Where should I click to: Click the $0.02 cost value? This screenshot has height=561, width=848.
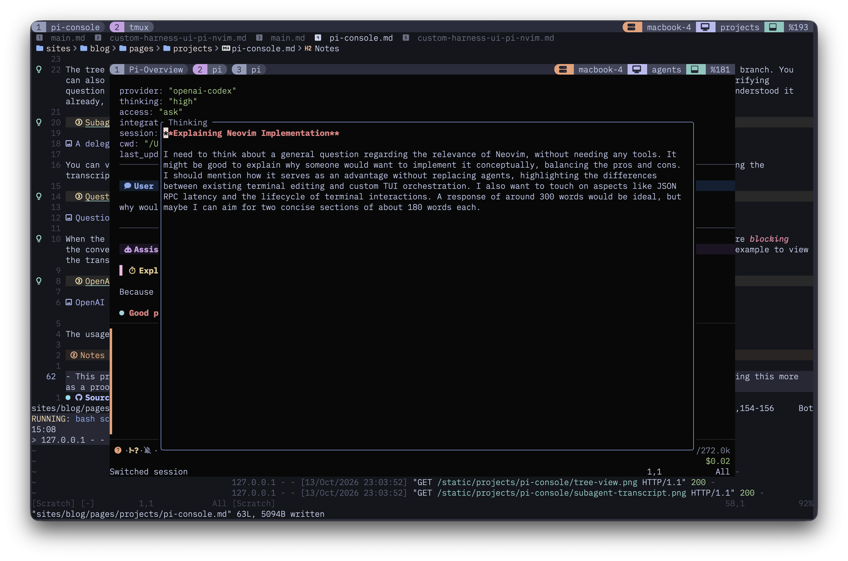click(718, 461)
